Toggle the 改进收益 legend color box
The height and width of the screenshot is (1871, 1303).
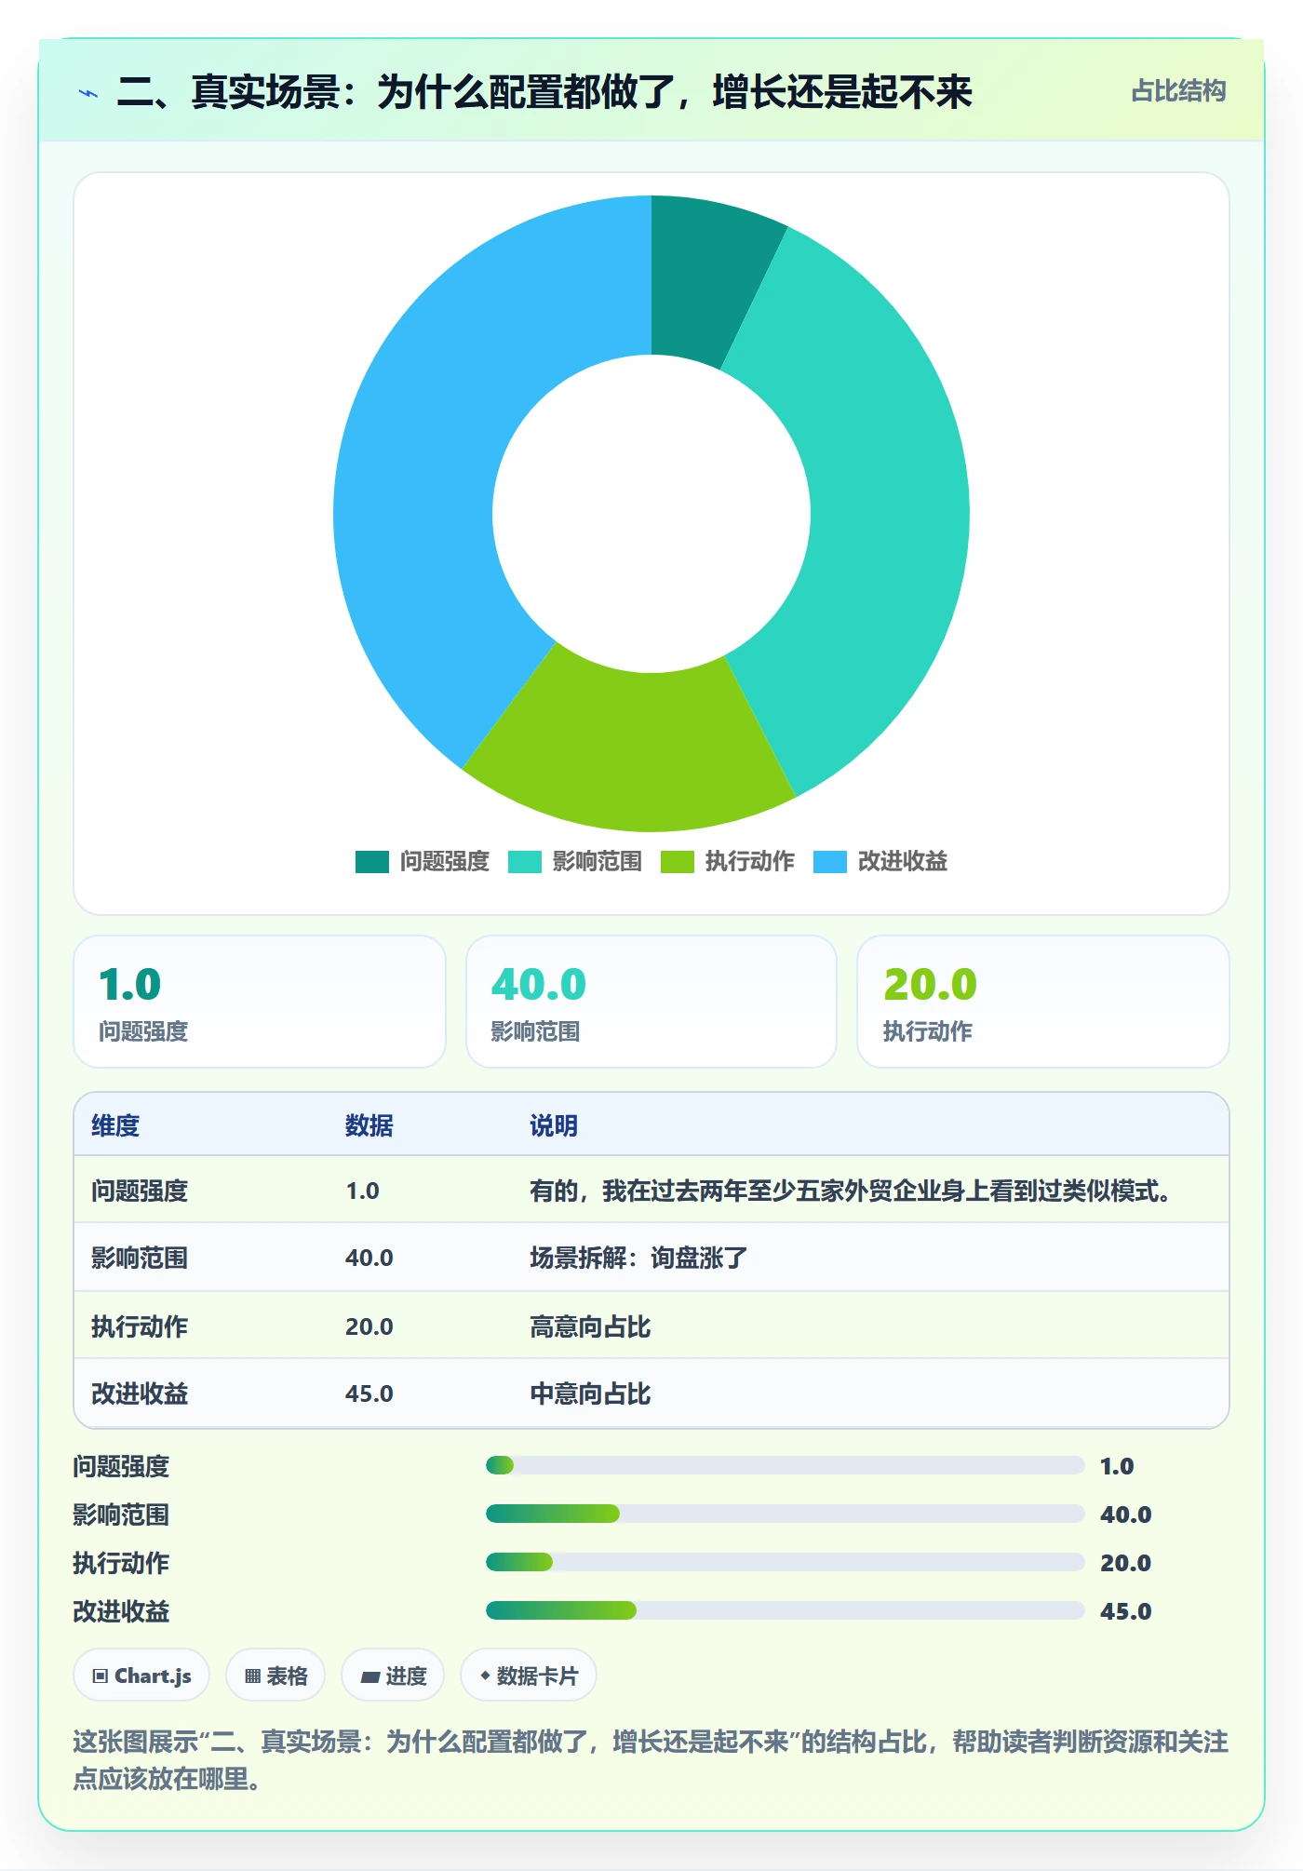click(829, 862)
